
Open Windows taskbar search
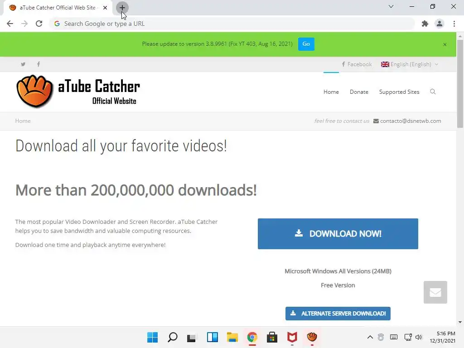tap(173, 337)
